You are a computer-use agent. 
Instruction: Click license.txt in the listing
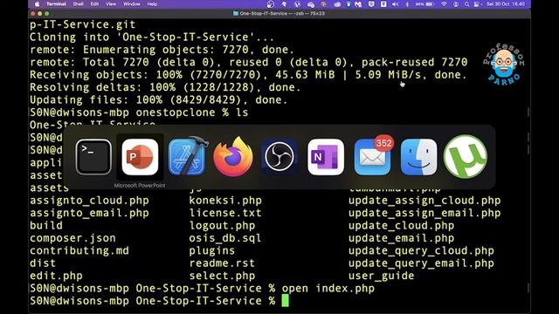[x=225, y=213]
